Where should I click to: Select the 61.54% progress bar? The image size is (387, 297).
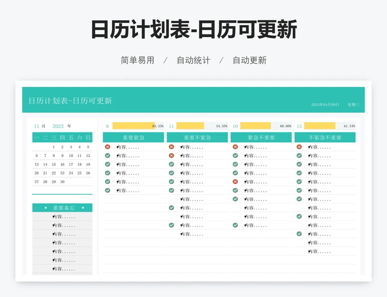click(x=330, y=126)
